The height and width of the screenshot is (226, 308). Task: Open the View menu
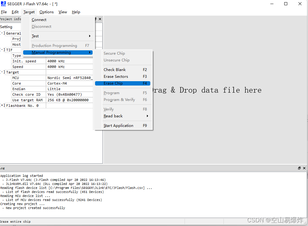[63, 12]
